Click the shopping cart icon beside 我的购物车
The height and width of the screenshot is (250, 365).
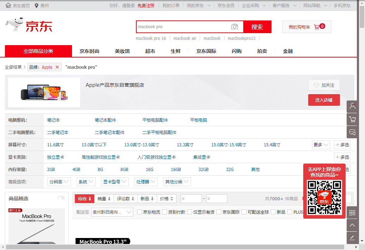(317, 27)
